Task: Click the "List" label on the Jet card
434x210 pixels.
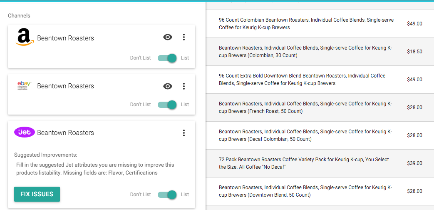Action: pos(185,195)
